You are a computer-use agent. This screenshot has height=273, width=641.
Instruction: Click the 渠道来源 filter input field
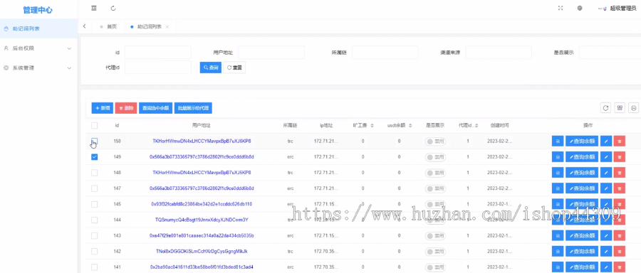[x=499, y=52]
